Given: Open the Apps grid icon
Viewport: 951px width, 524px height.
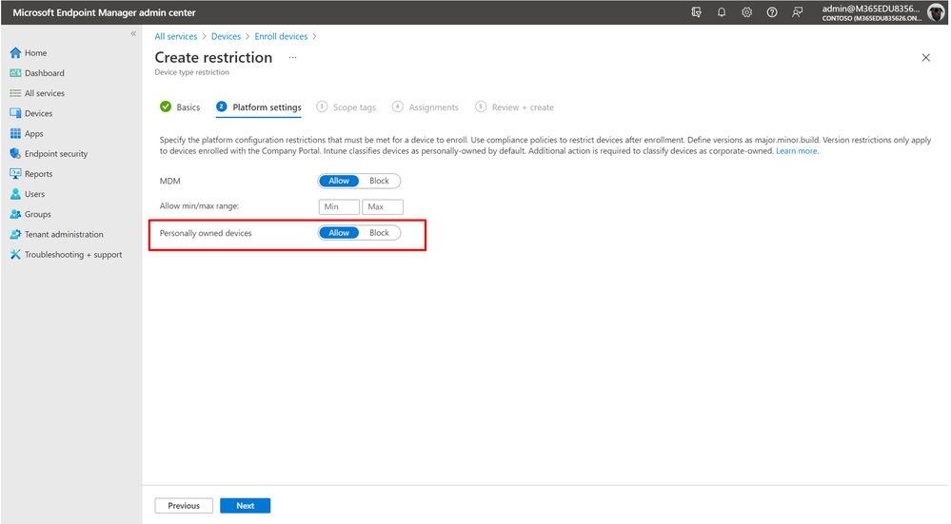Looking at the screenshot, I should pos(16,133).
